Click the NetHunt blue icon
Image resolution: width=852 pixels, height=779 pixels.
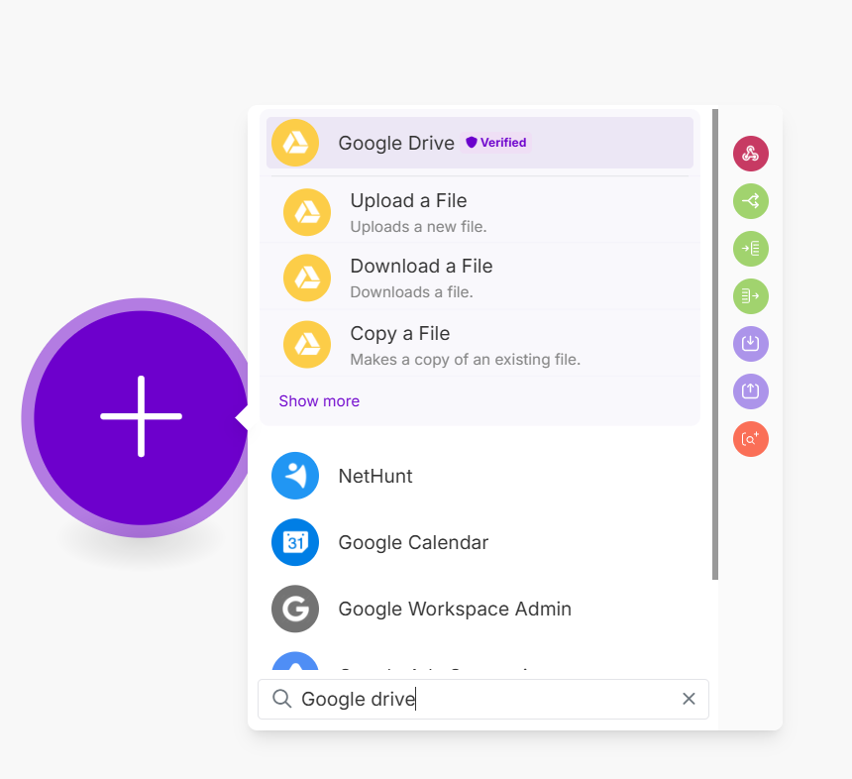coord(295,476)
